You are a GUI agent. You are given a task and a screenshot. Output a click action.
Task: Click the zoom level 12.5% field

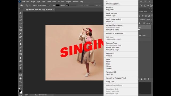click(x=26, y=95)
